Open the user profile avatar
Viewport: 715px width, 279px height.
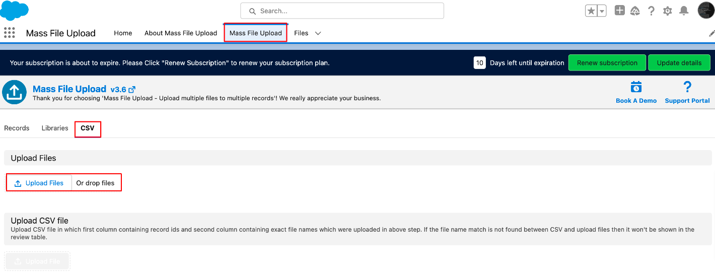click(x=706, y=10)
